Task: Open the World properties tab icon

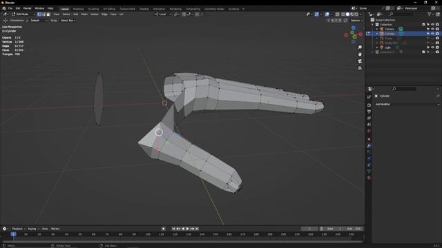Action: pyautogui.click(x=369, y=131)
